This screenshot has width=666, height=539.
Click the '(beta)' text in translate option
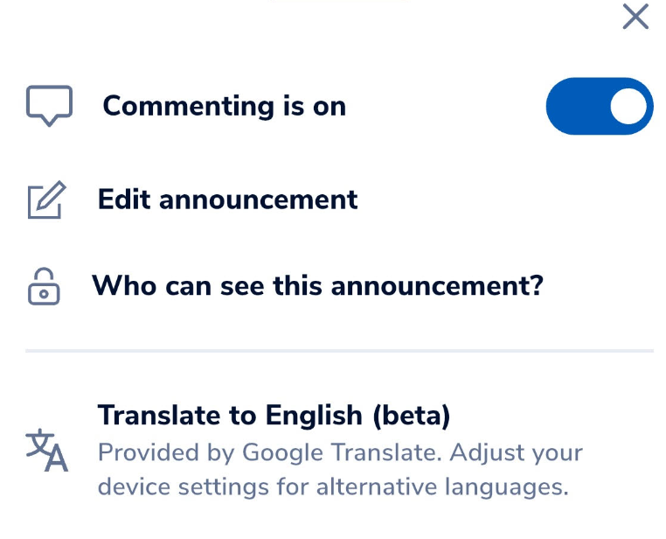coord(411,416)
